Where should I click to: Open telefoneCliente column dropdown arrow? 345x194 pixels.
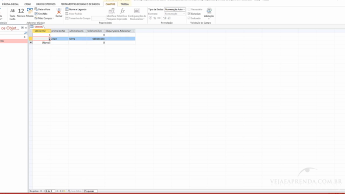click(x=103, y=31)
